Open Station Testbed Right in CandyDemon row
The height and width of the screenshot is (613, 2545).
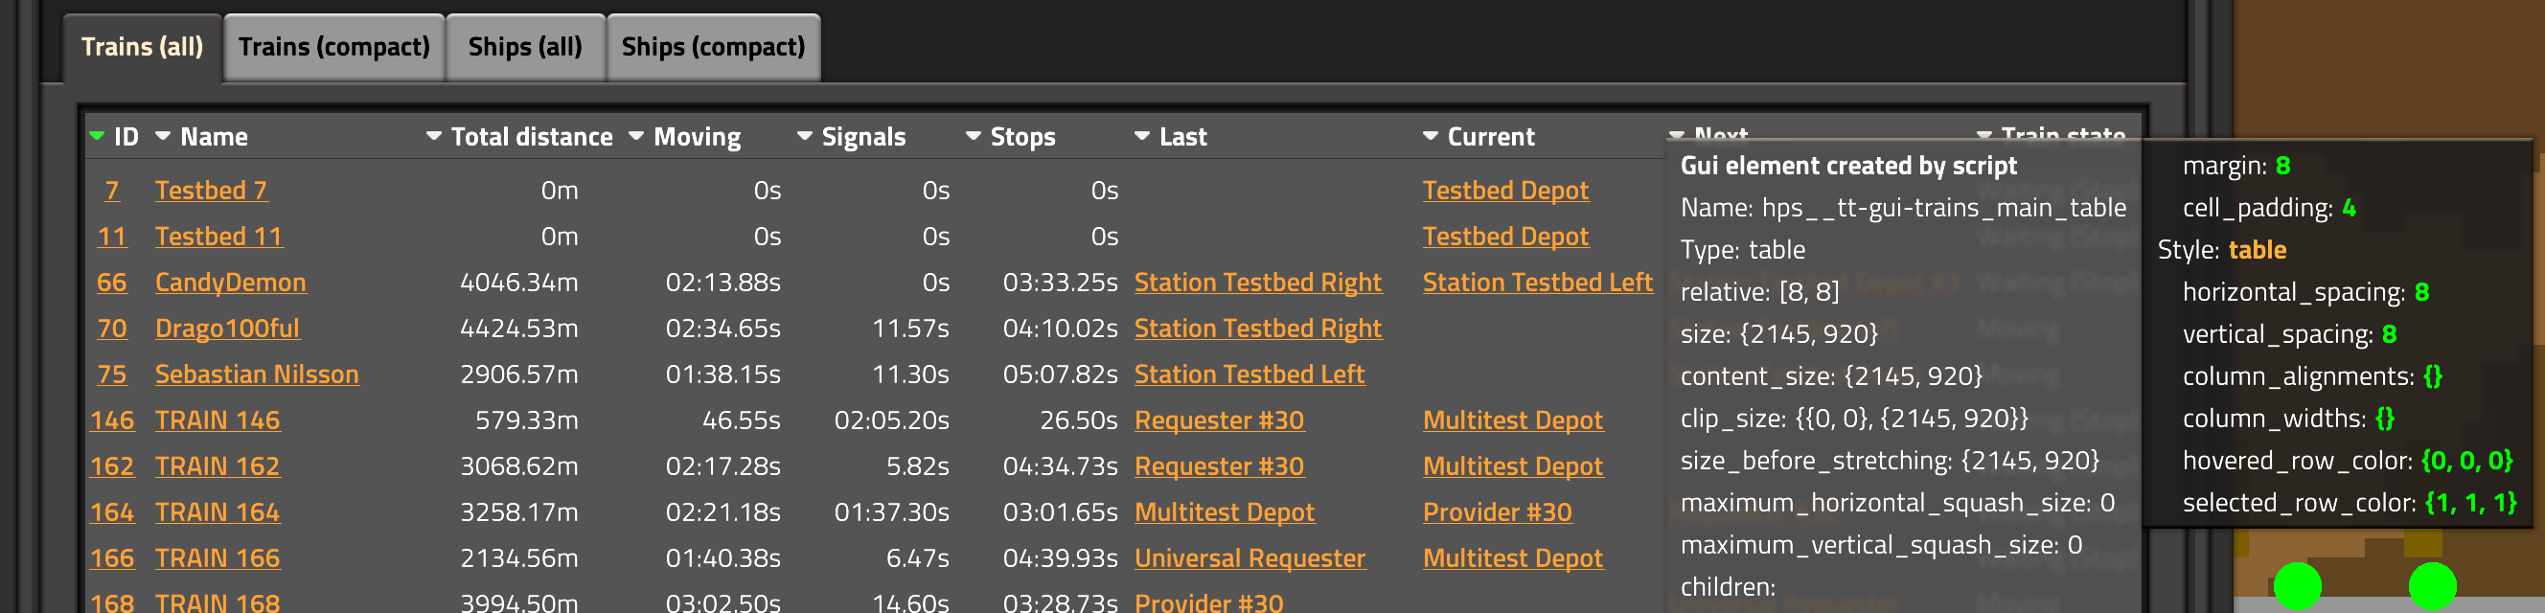point(1258,283)
